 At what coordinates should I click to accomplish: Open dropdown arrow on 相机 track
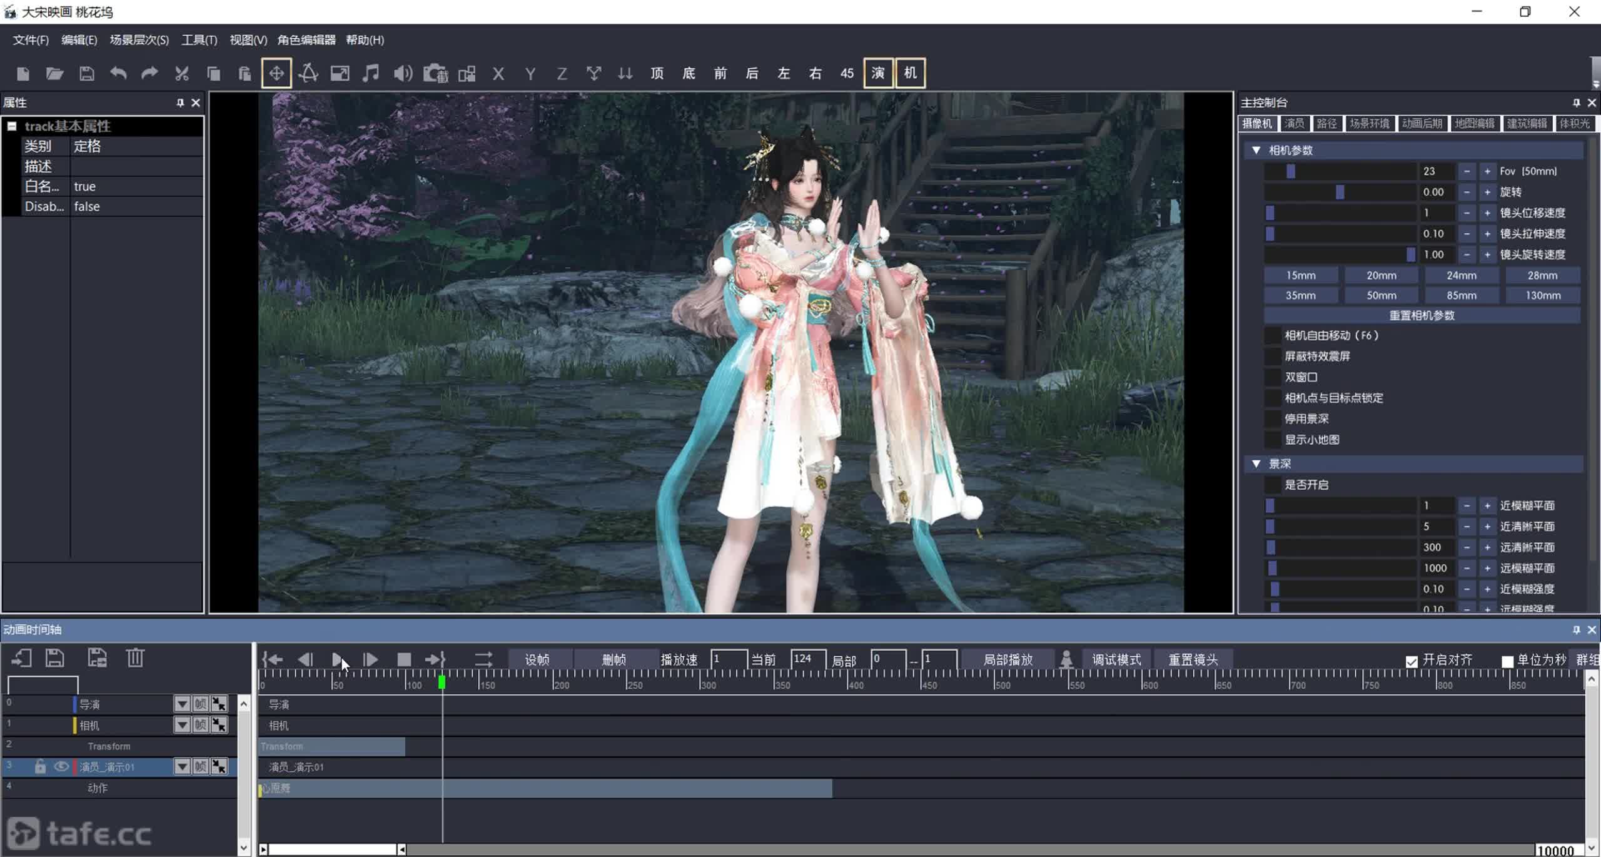coord(181,725)
